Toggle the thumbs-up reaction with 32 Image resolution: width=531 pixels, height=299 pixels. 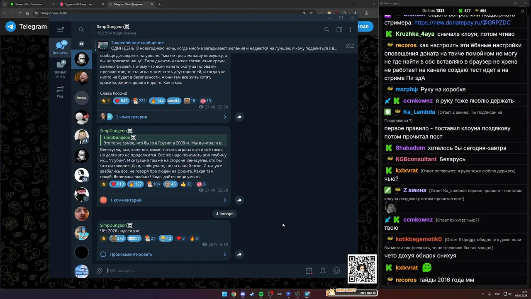[x=186, y=184]
